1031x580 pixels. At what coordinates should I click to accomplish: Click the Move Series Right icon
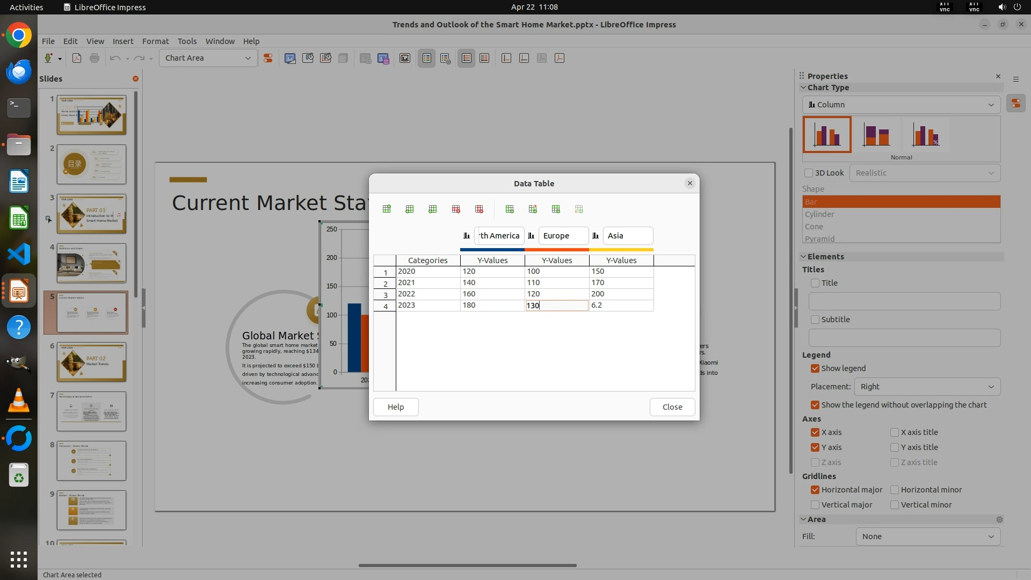point(533,209)
